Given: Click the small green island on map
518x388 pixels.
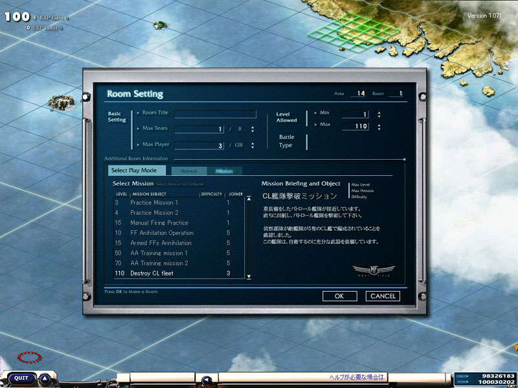Looking at the screenshot, I should pos(160,25).
